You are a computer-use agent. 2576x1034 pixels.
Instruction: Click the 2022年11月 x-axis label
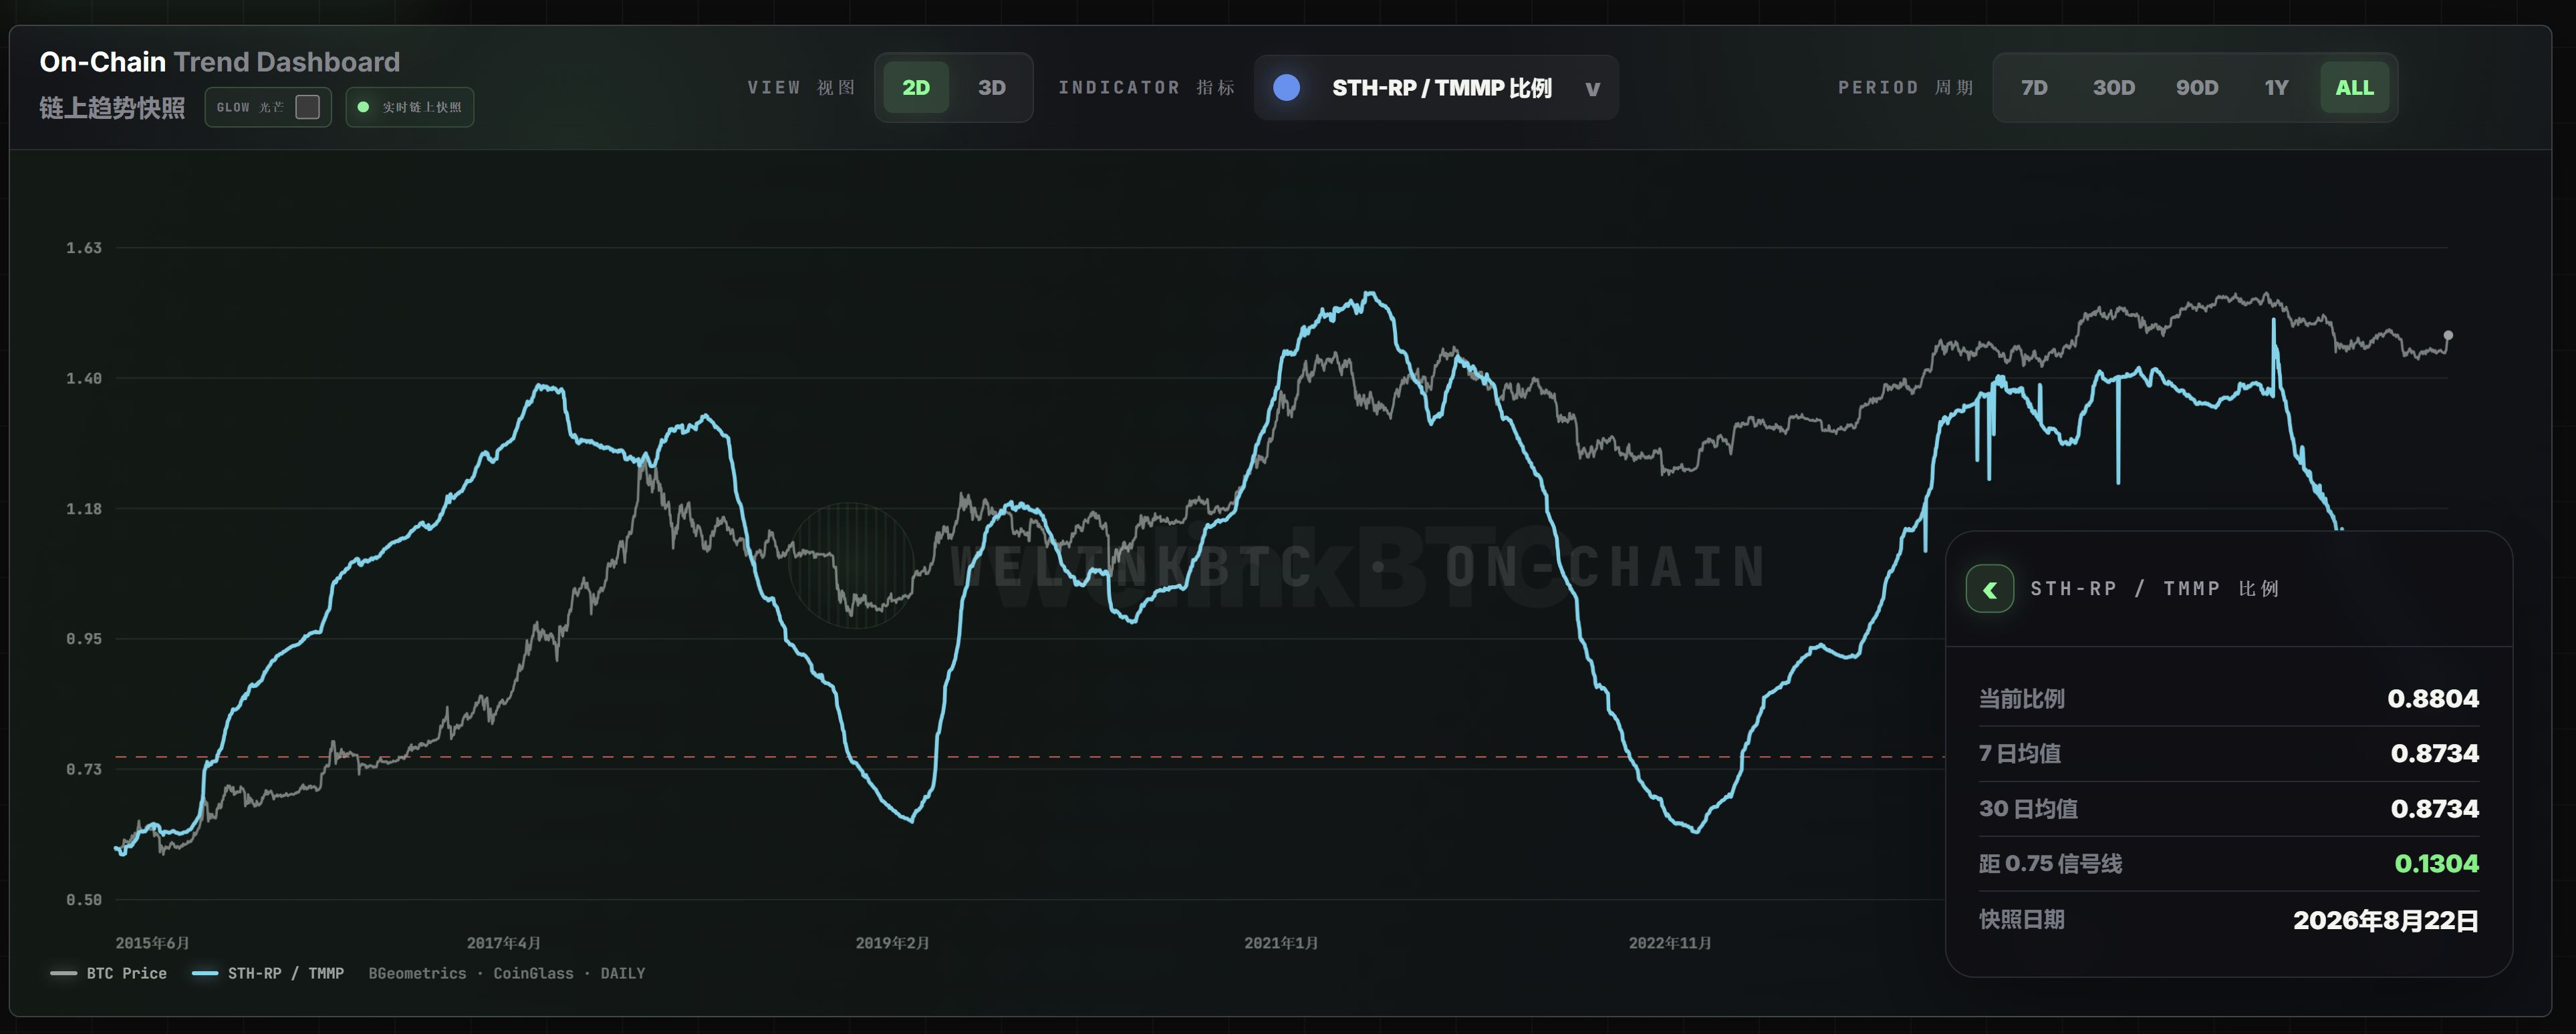1670,943
